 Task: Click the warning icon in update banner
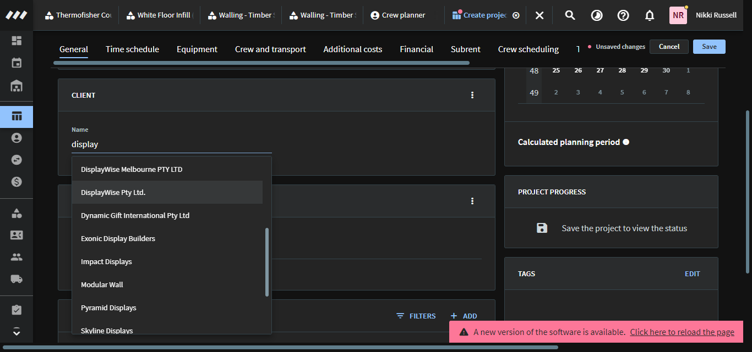click(464, 332)
